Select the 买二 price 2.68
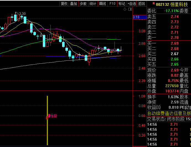This screenshot has width=191, height=147. pos(174,49)
